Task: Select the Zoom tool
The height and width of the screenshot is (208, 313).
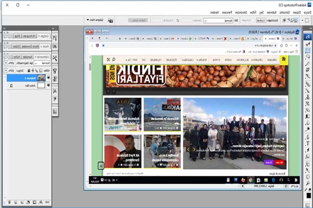Action: (x=308, y=183)
